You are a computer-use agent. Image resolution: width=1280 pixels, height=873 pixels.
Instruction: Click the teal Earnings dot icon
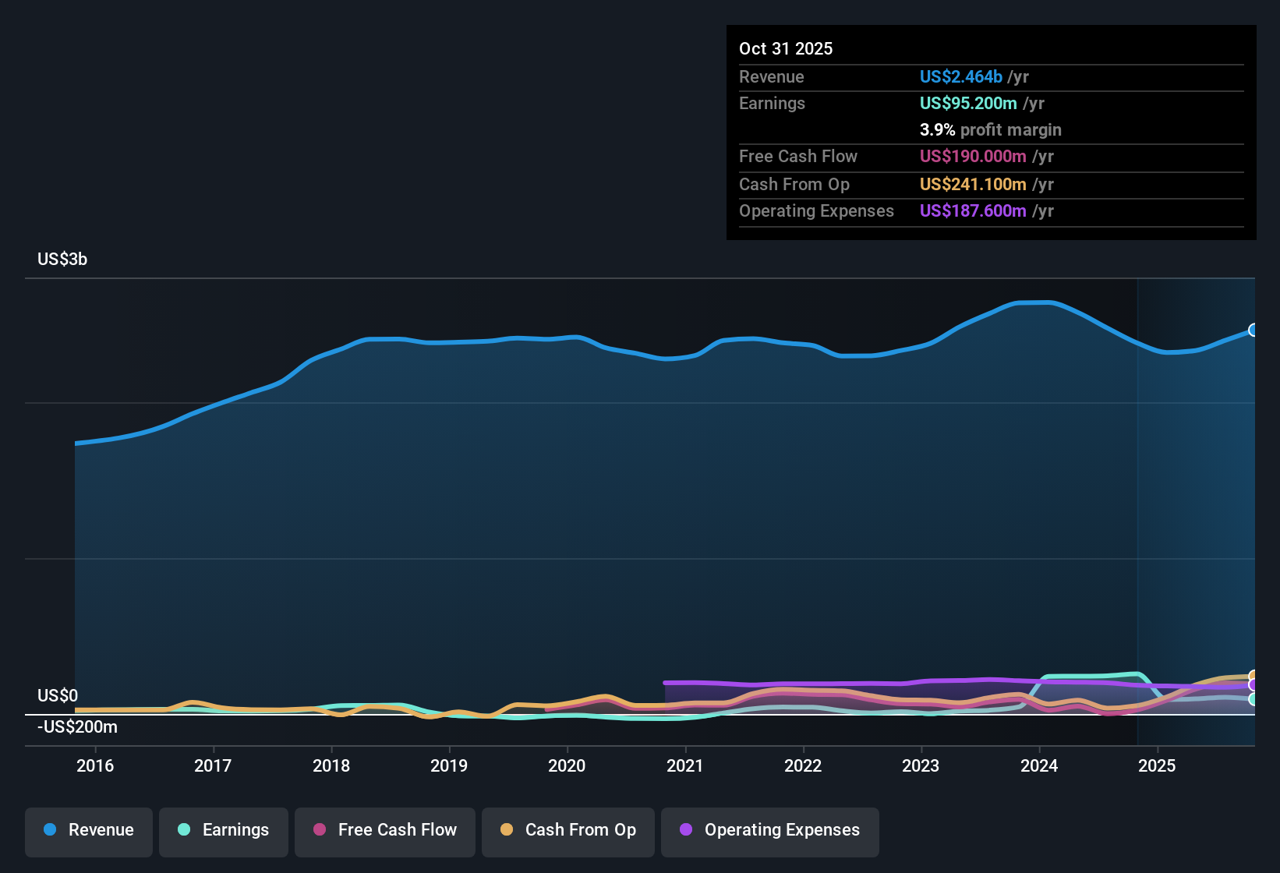pos(184,830)
